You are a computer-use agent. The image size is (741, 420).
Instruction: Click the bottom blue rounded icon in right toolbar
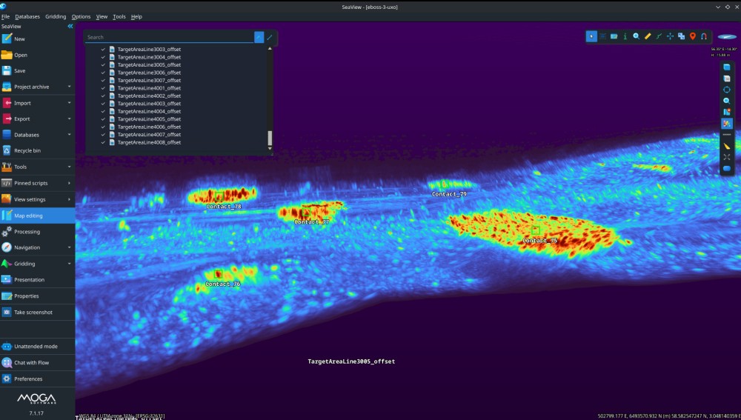click(x=727, y=168)
